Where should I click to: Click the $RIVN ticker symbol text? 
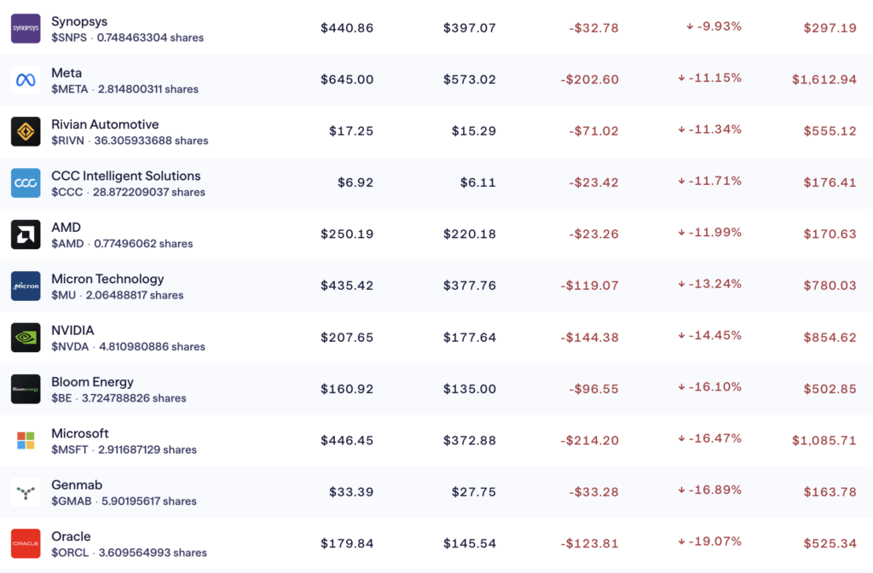point(67,141)
